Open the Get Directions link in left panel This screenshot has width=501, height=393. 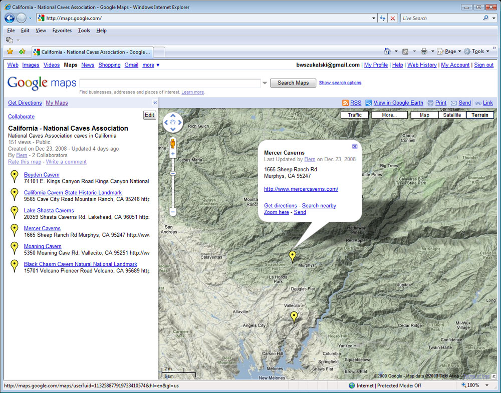[x=25, y=103]
